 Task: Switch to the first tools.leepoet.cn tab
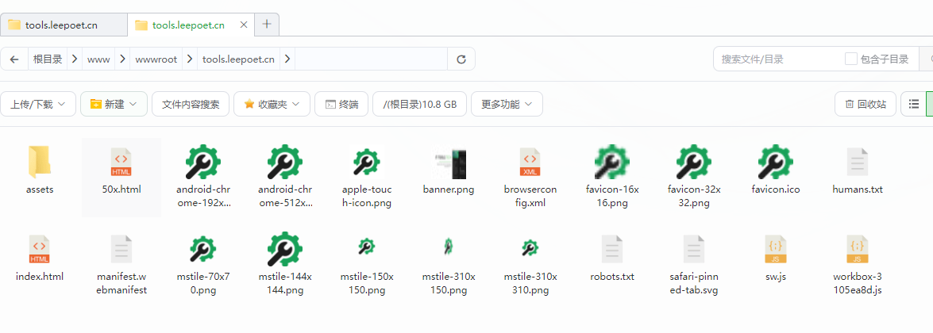tap(64, 25)
